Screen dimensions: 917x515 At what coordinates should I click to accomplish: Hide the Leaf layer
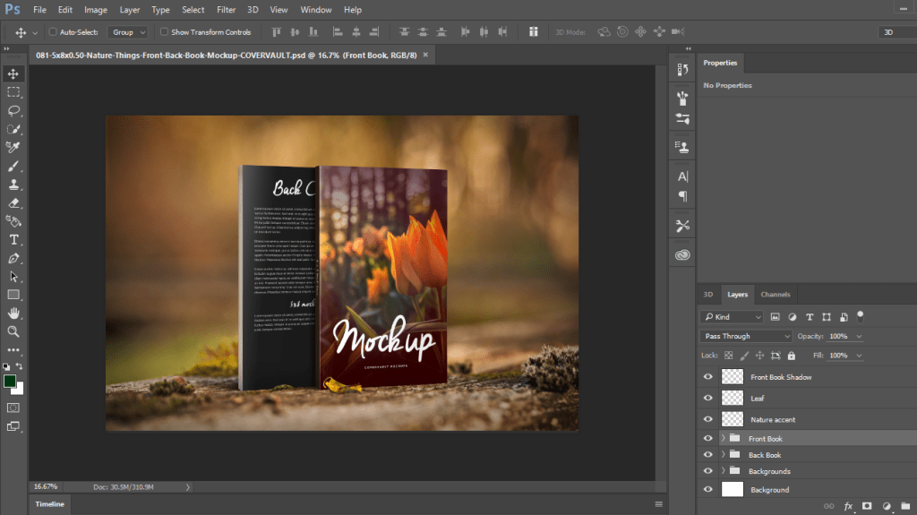click(x=708, y=398)
